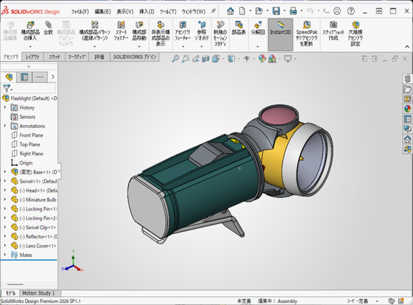This screenshot has height=305, width=413.
Task: Click the Mate paperclip icon
Action: point(49,25)
